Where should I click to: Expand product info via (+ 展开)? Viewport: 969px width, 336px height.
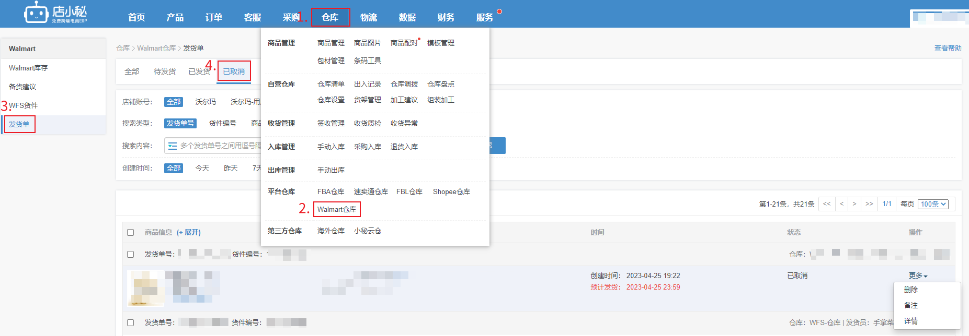point(189,232)
